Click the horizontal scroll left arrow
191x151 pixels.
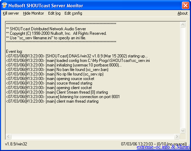coord(8,136)
